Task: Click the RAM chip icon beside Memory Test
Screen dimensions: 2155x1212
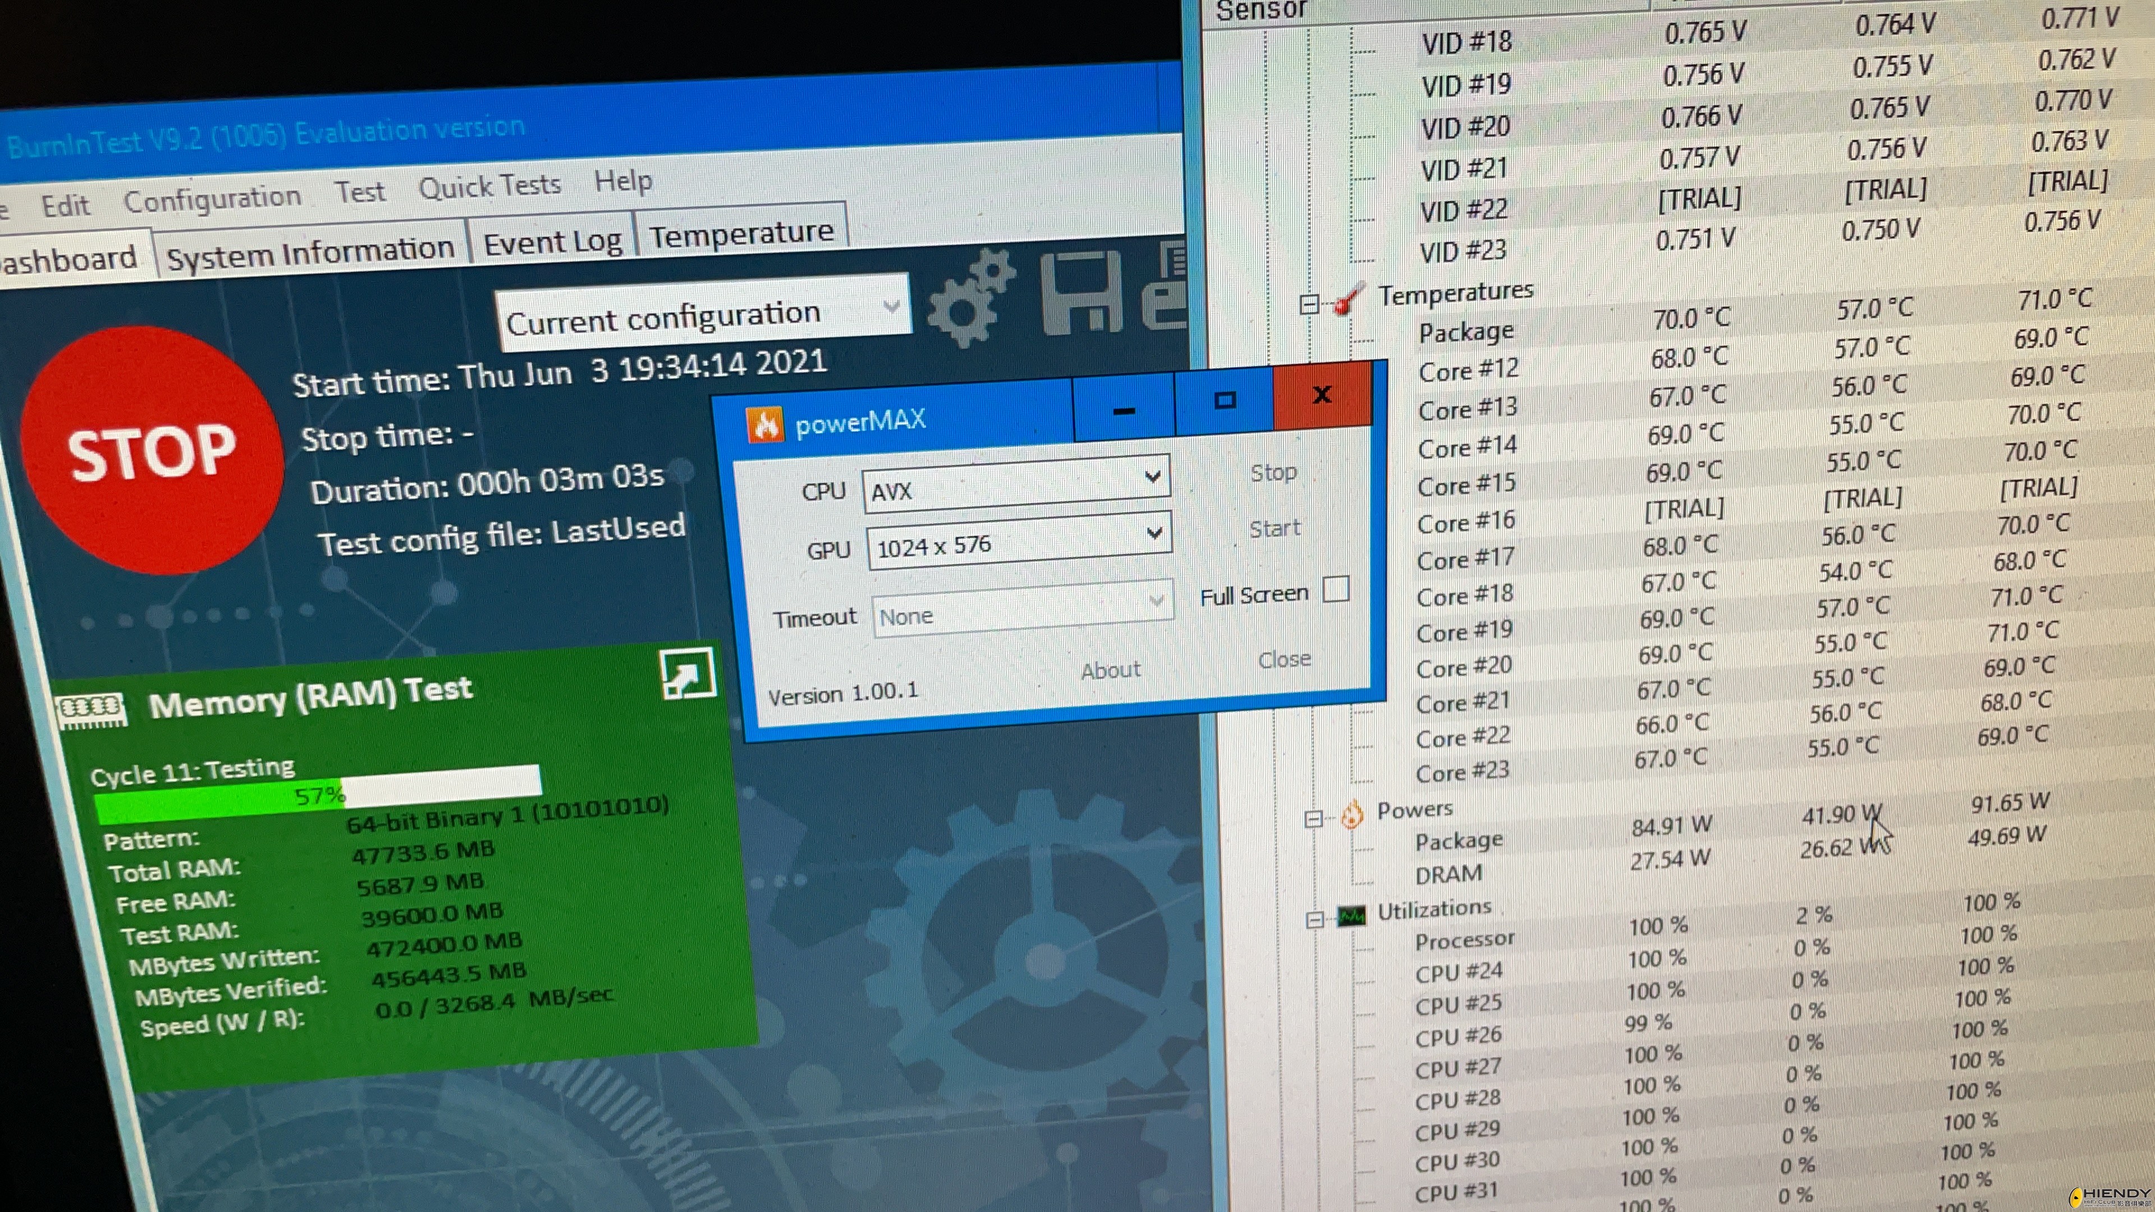Action: 92,710
